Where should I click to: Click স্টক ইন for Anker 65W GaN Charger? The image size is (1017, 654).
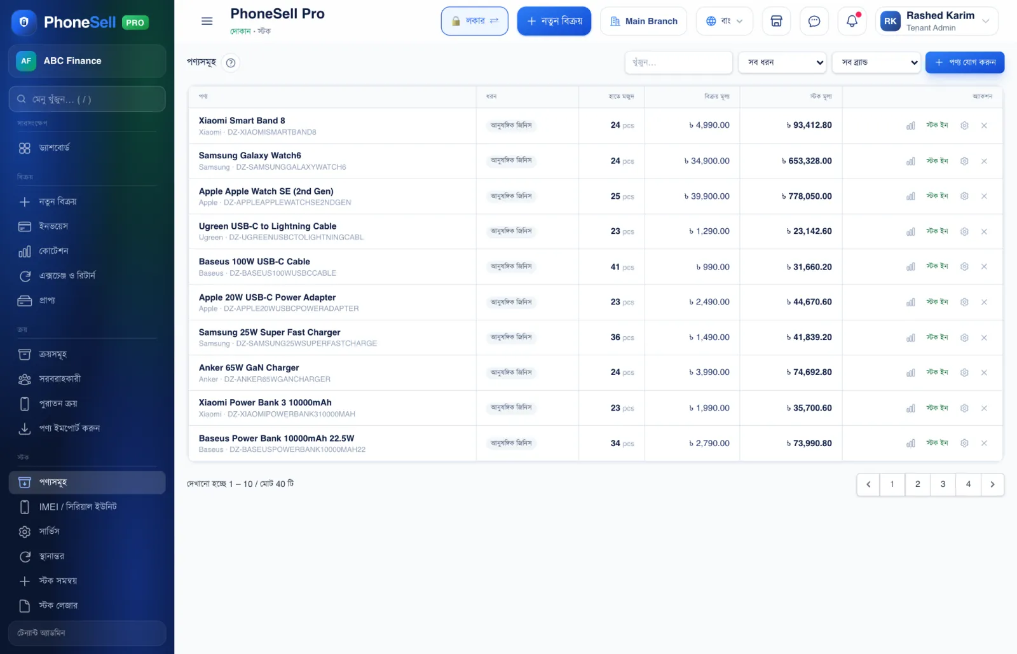(x=937, y=372)
